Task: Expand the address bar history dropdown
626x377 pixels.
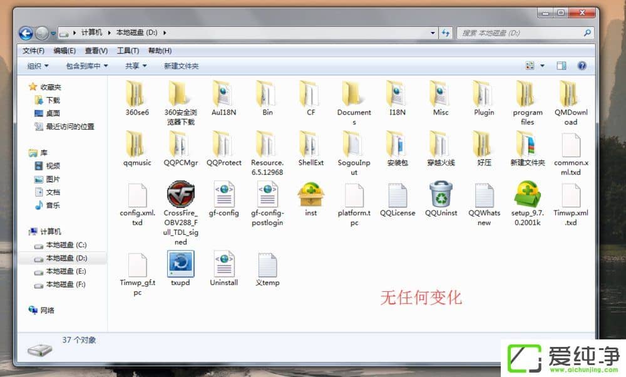Action: (433, 33)
